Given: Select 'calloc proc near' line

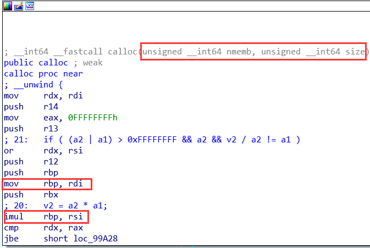Looking at the screenshot, I should click(x=43, y=74).
